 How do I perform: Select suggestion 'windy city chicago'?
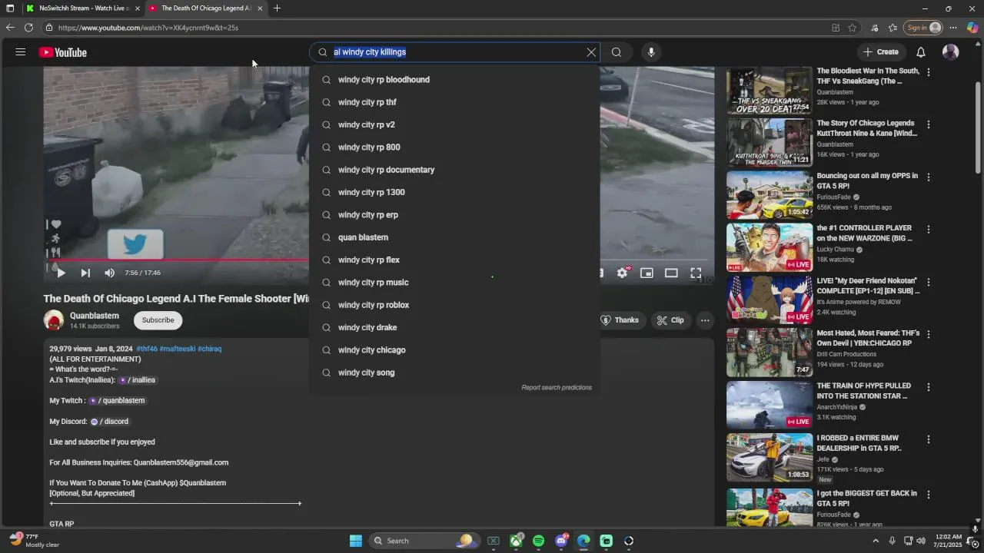(454, 350)
